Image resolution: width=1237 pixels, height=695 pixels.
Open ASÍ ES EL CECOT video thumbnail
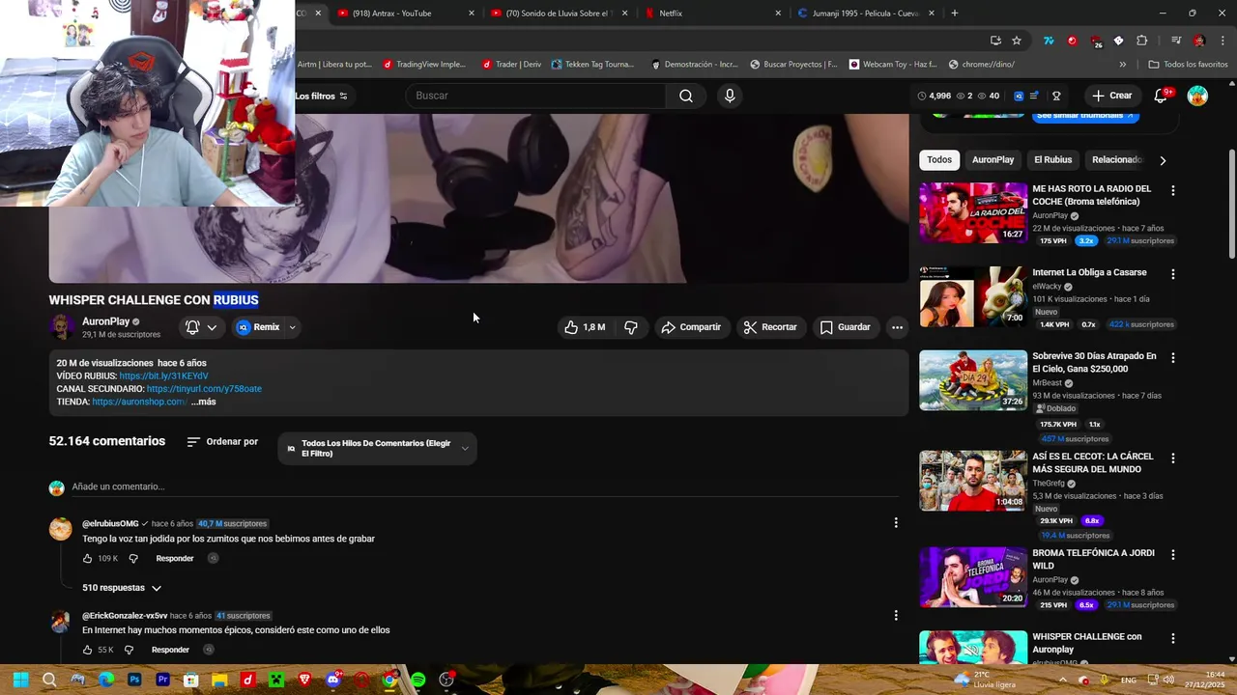click(x=973, y=481)
